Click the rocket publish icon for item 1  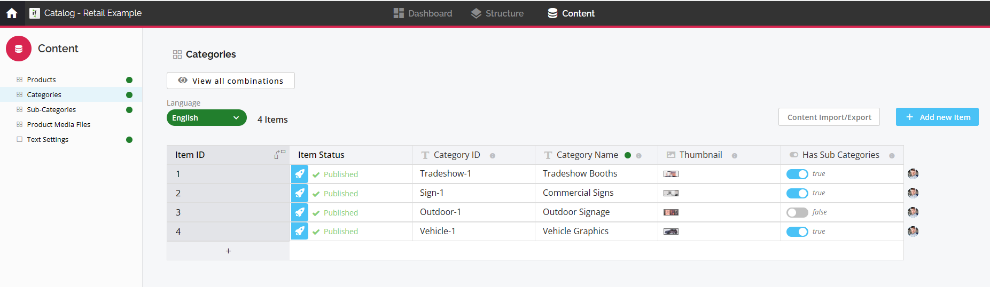pyautogui.click(x=300, y=174)
